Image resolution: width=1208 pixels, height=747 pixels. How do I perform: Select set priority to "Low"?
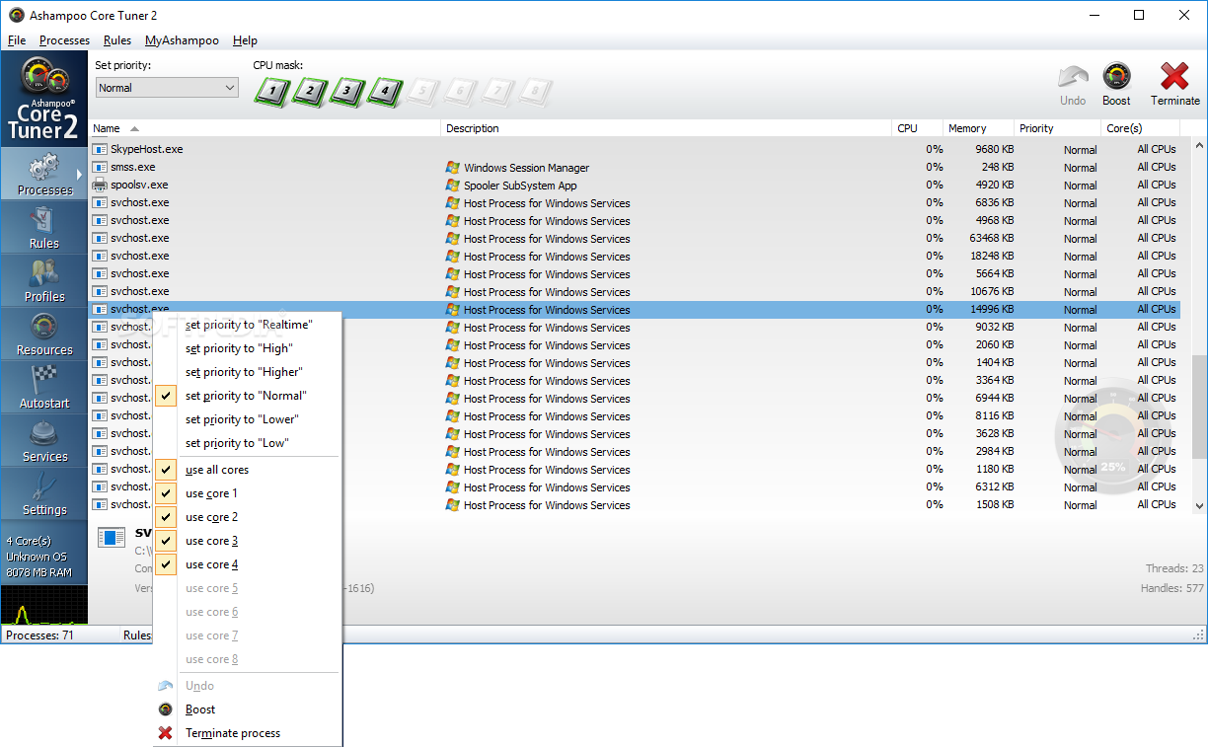coord(247,443)
